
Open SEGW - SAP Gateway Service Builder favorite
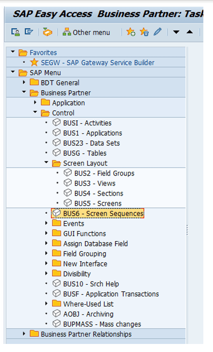97,63
